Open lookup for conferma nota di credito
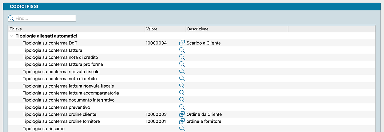Viewport: 384px width, 132px height. (x=182, y=57)
